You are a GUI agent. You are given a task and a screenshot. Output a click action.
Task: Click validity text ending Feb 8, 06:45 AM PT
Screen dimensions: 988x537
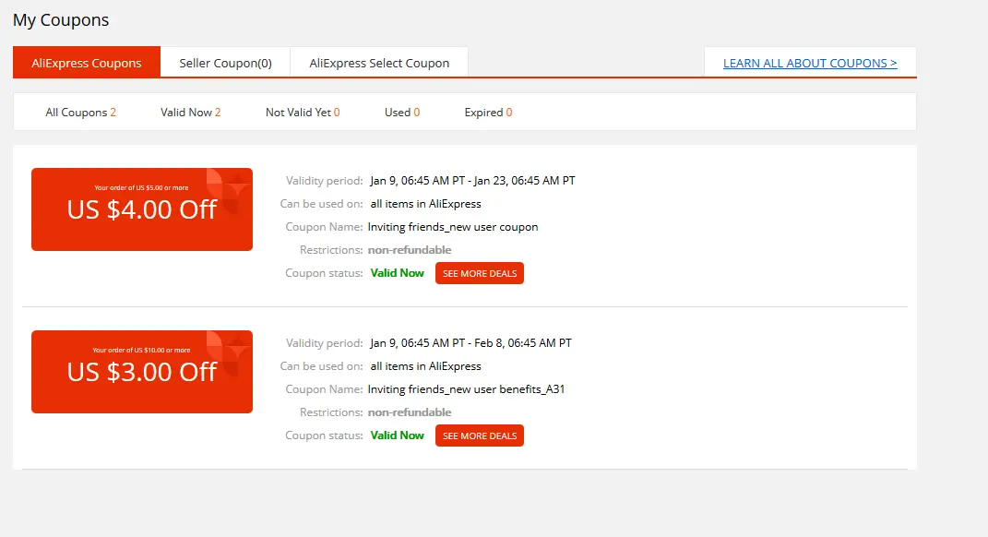coord(470,343)
